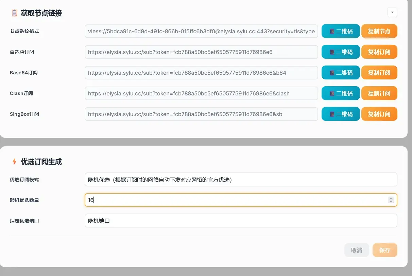Screen dimensions: 412x276
Task: Click the vless node link field
Action: pyautogui.click(x=201, y=31)
